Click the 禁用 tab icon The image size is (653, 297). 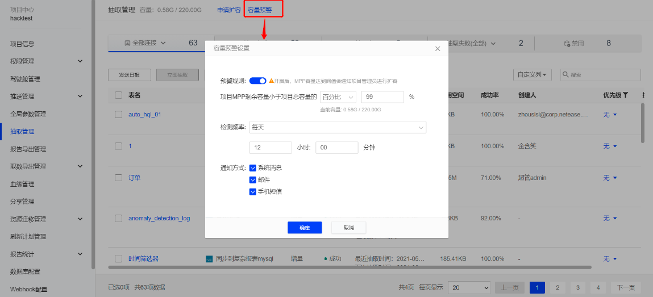[567, 43]
